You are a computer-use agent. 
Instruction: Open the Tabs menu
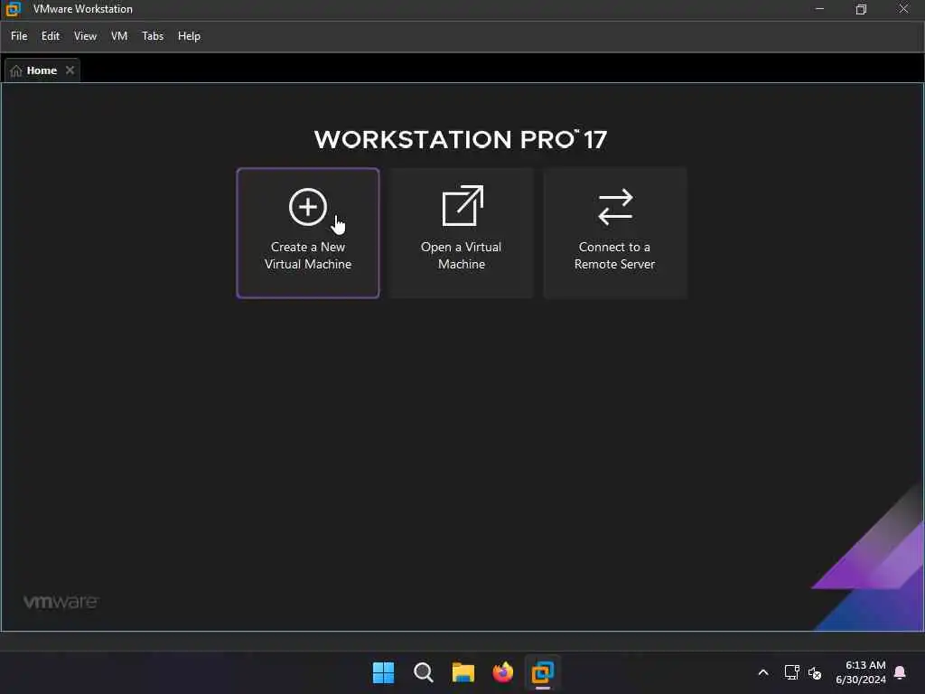(x=152, y=36)
